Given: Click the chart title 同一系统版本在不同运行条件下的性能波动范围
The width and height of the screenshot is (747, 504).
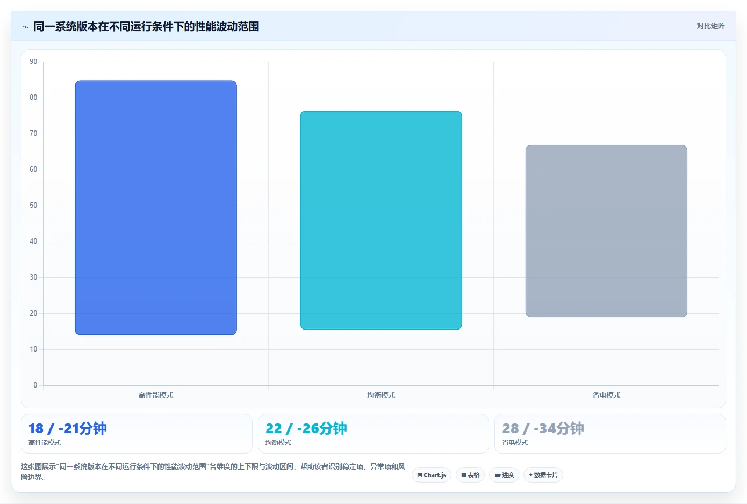Looking at the screenshot, I should pyautogui.click(x=146, y=26).
